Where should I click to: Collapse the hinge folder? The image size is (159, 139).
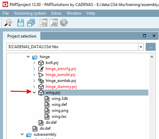coord(28,57)
